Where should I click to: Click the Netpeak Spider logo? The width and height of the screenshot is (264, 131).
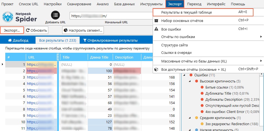pos(20,17)
